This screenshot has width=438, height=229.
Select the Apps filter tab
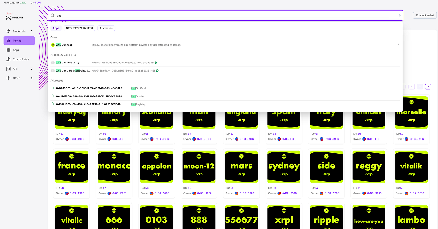click(x=56, y=28)
